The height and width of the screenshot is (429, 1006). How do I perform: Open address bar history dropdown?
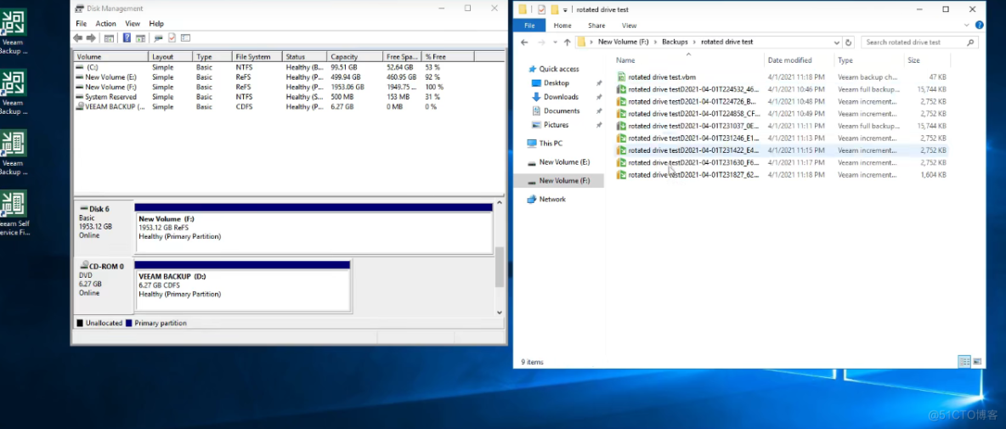coord(837,42)
